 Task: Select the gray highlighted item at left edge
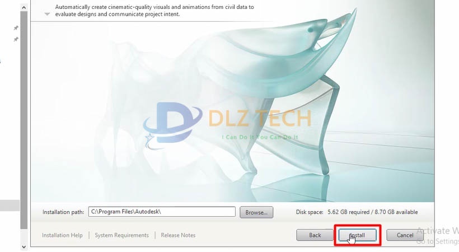tap(10, 206)
